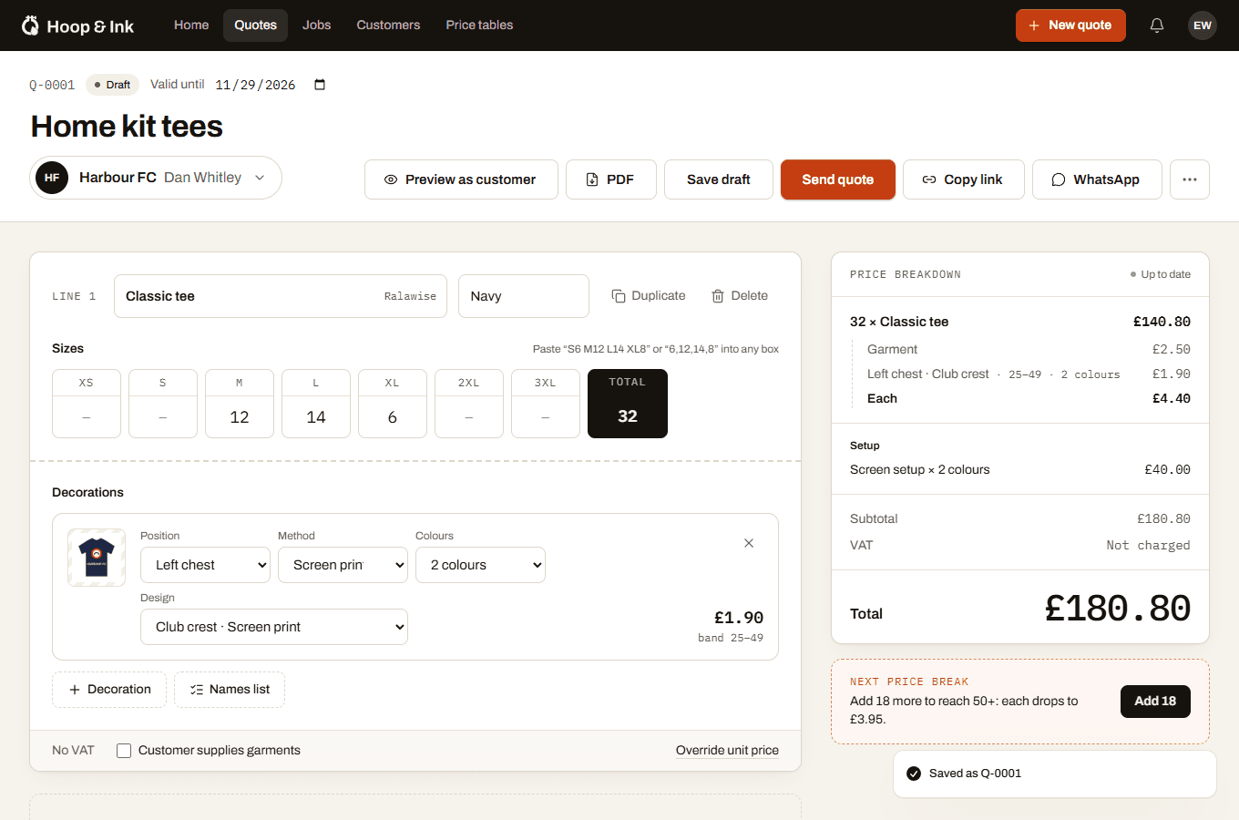The image size is (1239, 820).
Task: Share the quote via WhatsApp
Action: click(x=1097, y=179)
